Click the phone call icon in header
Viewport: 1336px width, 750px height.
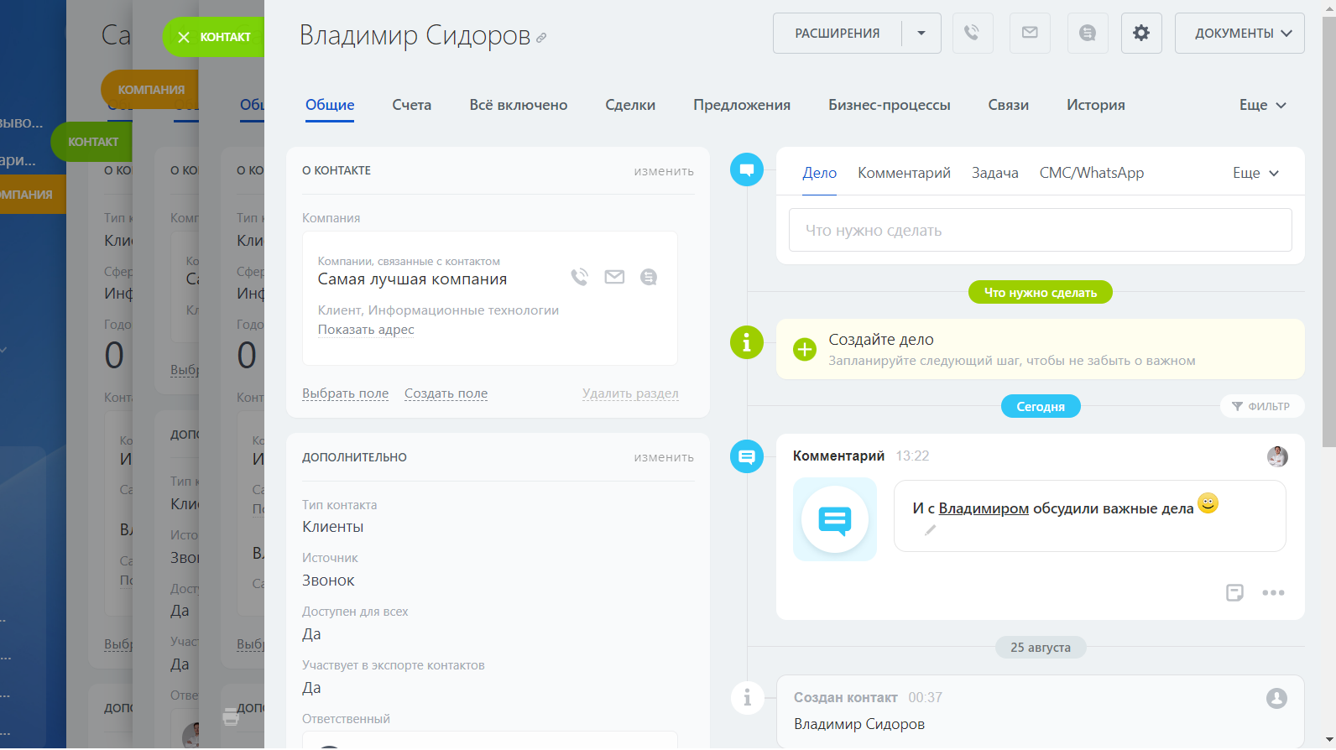tap(972, 34)
